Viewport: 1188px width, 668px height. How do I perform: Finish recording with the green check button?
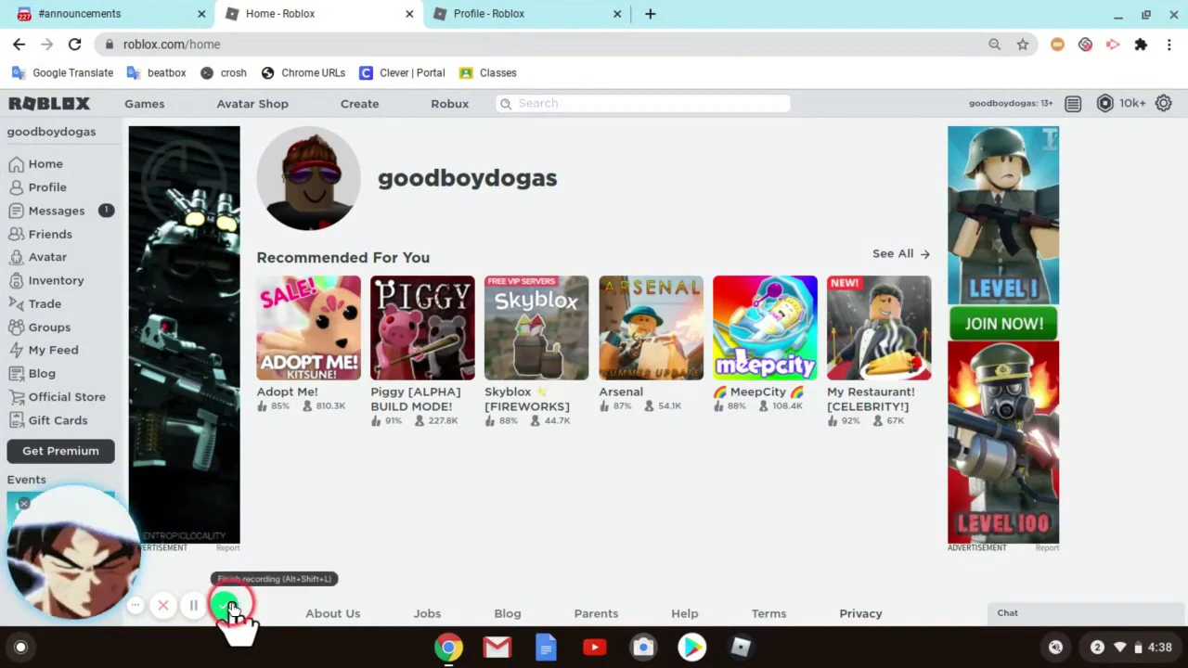point(226,606)
